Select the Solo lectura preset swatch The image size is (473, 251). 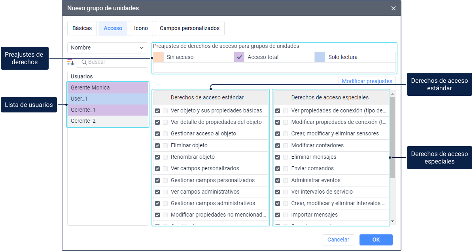pyautogui.click(x=320, y=57)
